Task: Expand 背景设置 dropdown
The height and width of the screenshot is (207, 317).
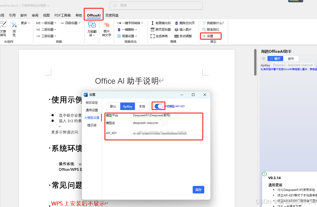Action: (x=127, y=36)
